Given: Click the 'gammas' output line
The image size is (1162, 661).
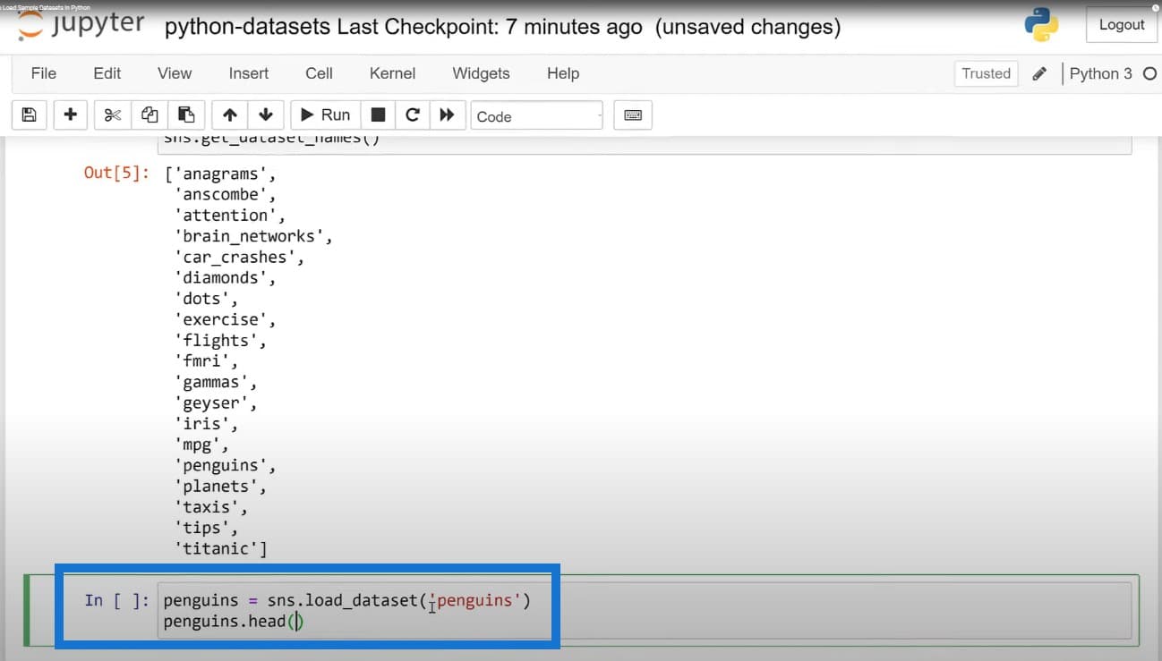Looking at the screenshot, I should (216, 382).
